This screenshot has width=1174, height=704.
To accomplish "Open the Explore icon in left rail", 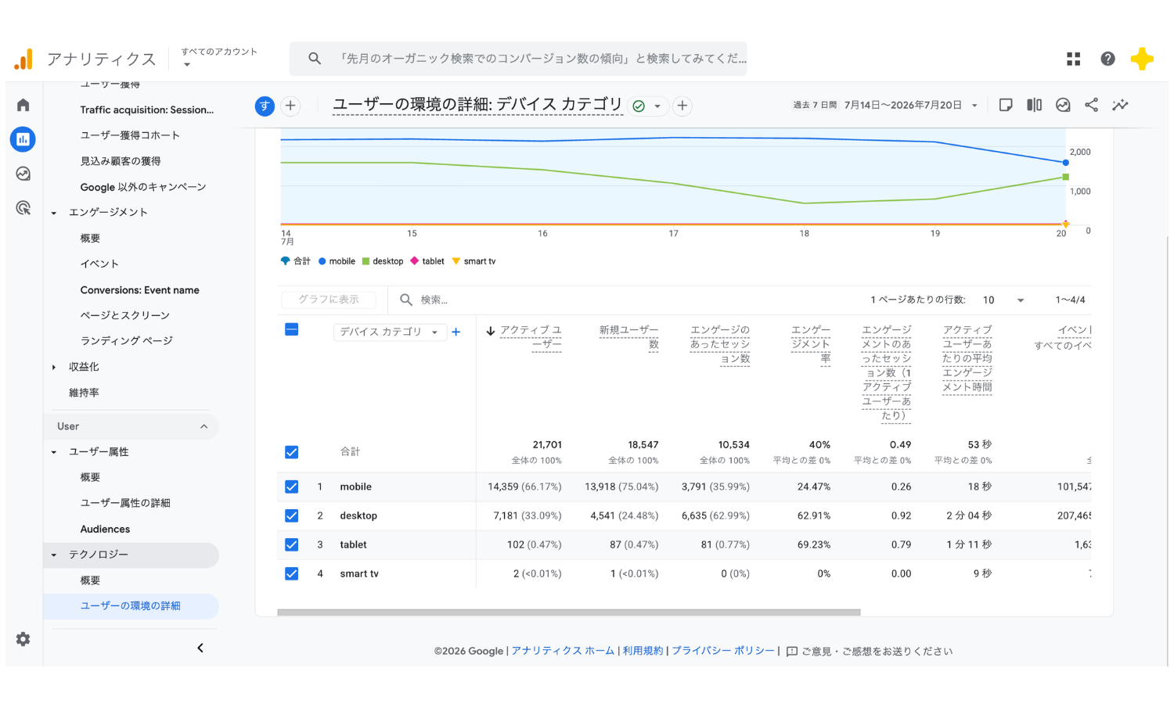I will (x=23, y=174).
